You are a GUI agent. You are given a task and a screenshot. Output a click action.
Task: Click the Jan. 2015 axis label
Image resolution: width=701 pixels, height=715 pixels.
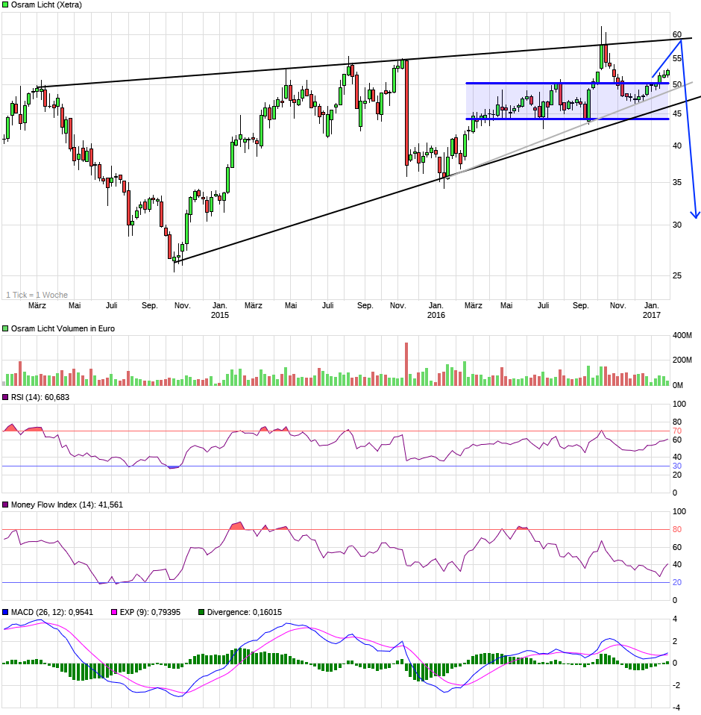coord(220,310)
